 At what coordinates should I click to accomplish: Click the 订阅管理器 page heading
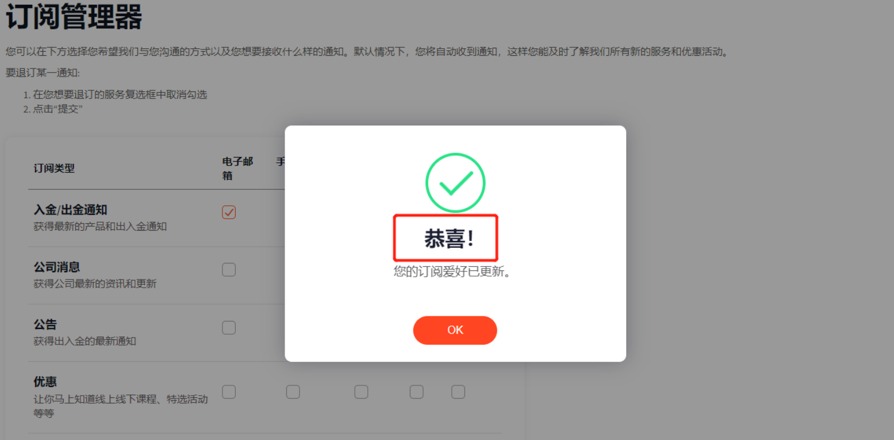click(x=74, y=16)
